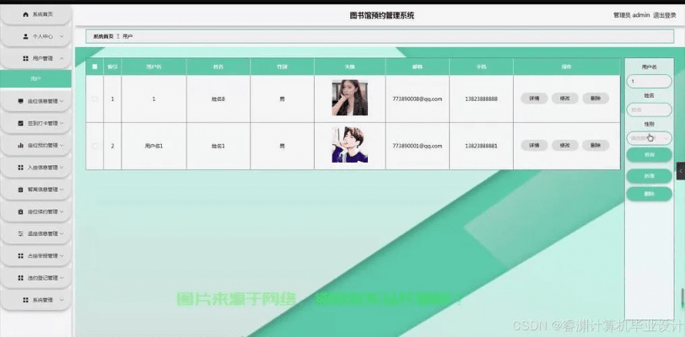This screenshot has width=685, height=337.
Task: Click the monitor icon beside 座位信息管理
Action: (20, 101)
